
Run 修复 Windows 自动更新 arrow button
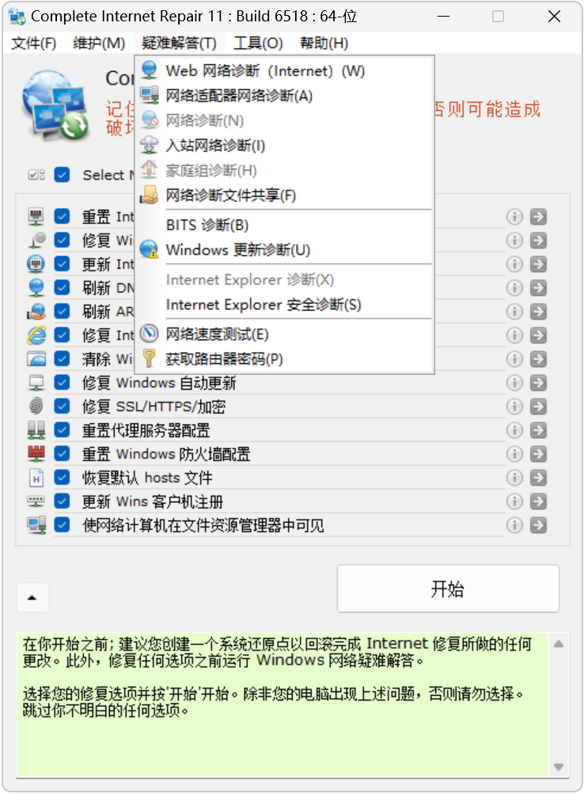538,383
